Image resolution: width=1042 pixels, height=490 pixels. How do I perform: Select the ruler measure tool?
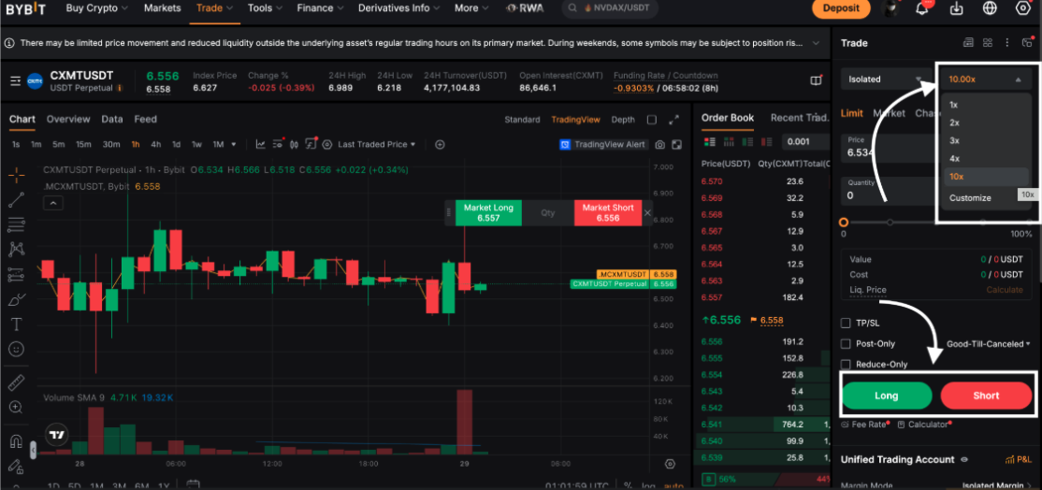click(x=17, y=382)
